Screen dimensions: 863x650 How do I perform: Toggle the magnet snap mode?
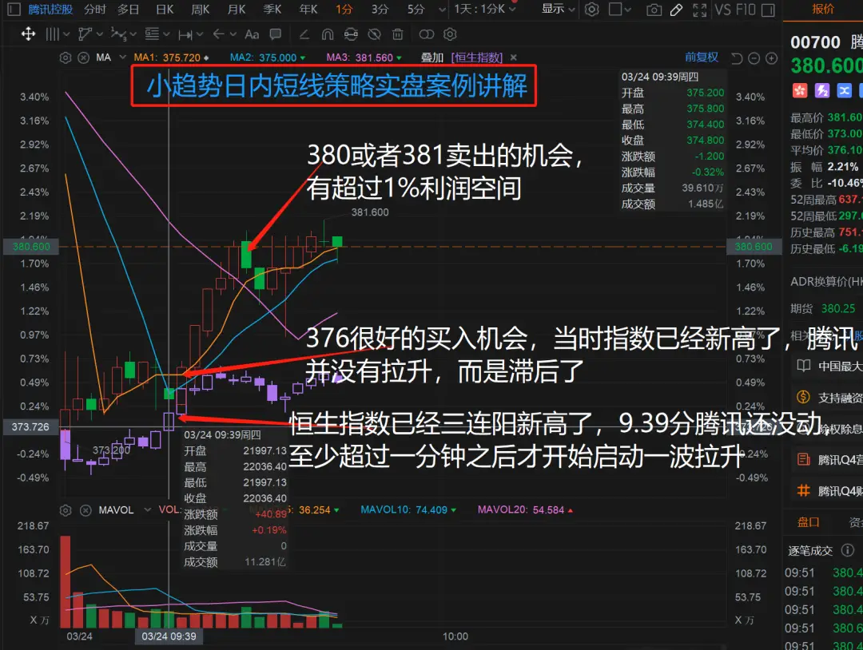point(328,34)
